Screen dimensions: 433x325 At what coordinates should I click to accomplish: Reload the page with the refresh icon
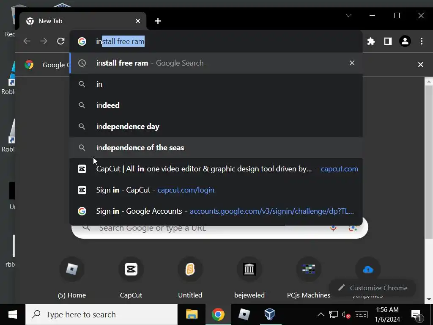[x=61, y=41]
